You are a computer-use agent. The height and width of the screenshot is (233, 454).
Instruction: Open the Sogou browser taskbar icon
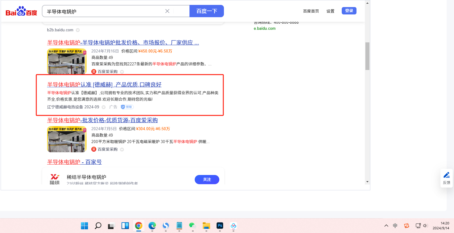[x=166, y=226]
